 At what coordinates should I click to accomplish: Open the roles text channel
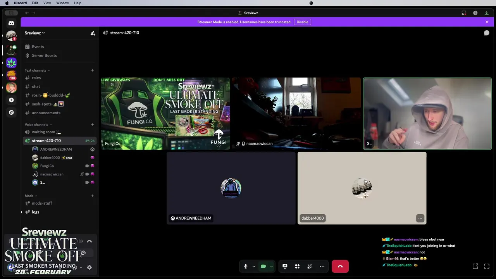point(60,77)
